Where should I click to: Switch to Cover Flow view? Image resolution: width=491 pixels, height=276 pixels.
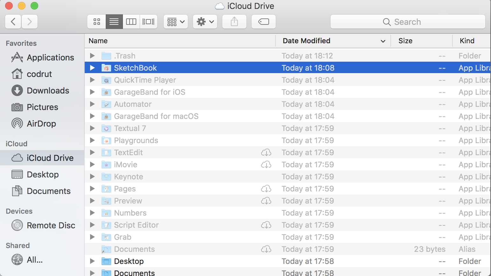148,22
